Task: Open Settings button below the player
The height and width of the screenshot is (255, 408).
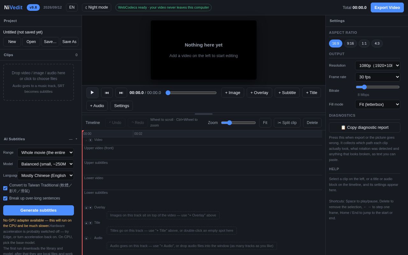Action: click(x=121, y=106)
